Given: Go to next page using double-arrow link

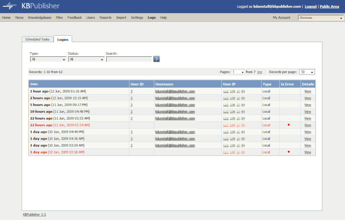Looking at the screenshot, I should click(x=259, y=72).
